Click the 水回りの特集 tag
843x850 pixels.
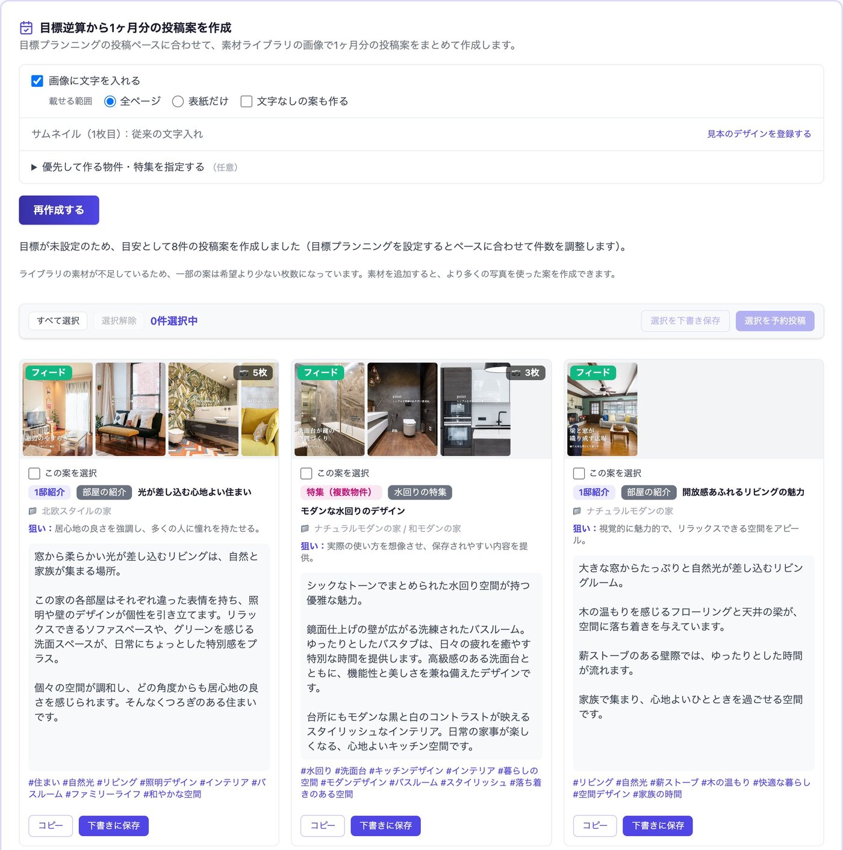(x=420, y=492)
